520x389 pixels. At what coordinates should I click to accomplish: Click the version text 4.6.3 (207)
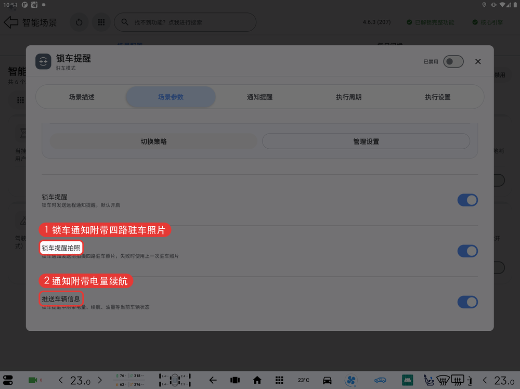pos(376,22)
